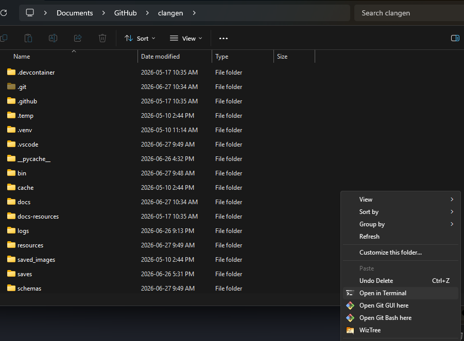
Task: Sort by the Type column header
Action: (221, 57)
